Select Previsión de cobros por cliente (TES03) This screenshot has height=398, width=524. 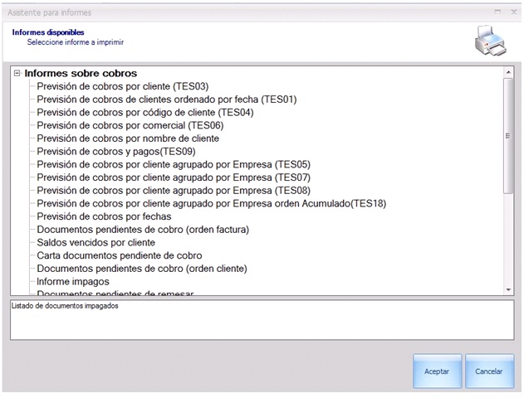point(122,86)
